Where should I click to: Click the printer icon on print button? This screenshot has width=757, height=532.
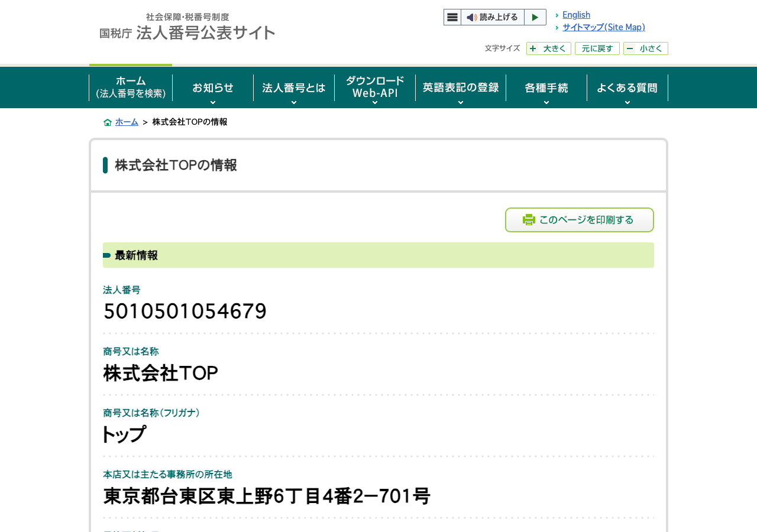[529, 220]
